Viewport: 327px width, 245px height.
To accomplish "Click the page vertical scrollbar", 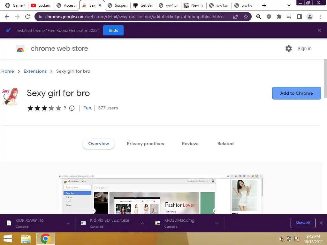I will tap(325, 78).
